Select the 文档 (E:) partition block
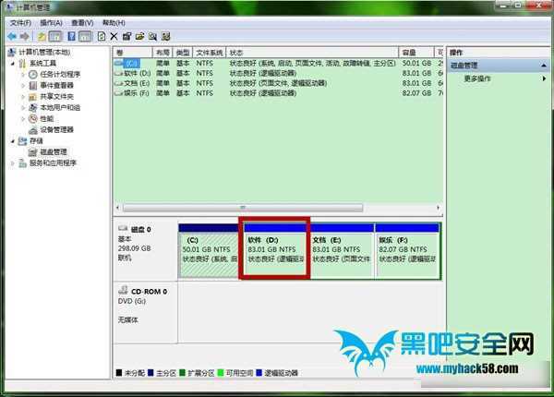This screenshot has height=397, width=554. click(342, 251)
